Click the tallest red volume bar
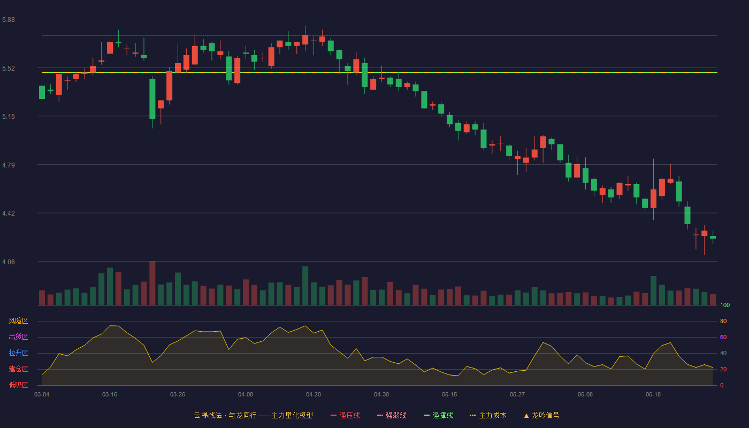The height and width of the screenshot is (428, 749). 152,283
